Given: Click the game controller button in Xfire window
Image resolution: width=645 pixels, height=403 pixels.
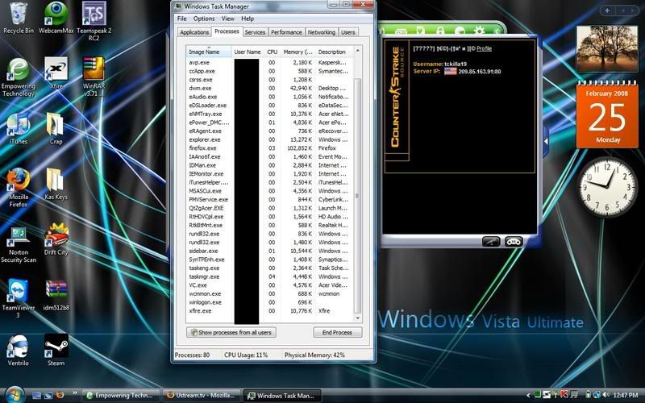Looking at the screenshot, I should point(514,241).
